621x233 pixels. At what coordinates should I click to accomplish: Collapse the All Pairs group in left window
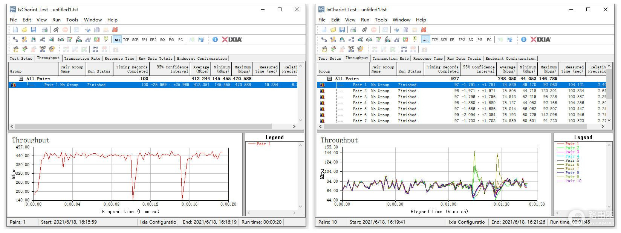pos(21,79)
